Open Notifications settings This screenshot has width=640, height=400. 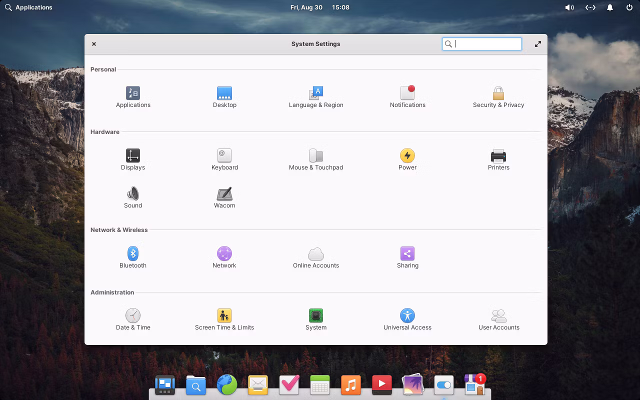407,97
